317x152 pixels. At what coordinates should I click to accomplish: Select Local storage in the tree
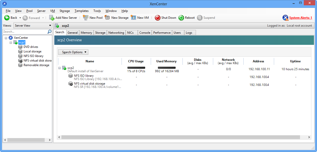tap(32, 51)
